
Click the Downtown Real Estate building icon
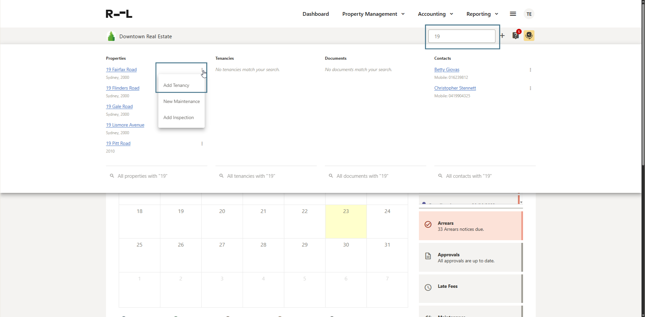(111, 36)
